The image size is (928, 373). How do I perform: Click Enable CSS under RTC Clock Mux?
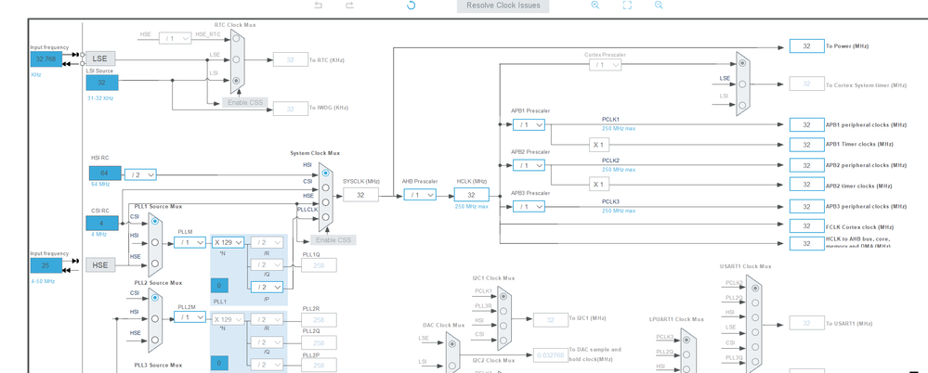point(245,102)
